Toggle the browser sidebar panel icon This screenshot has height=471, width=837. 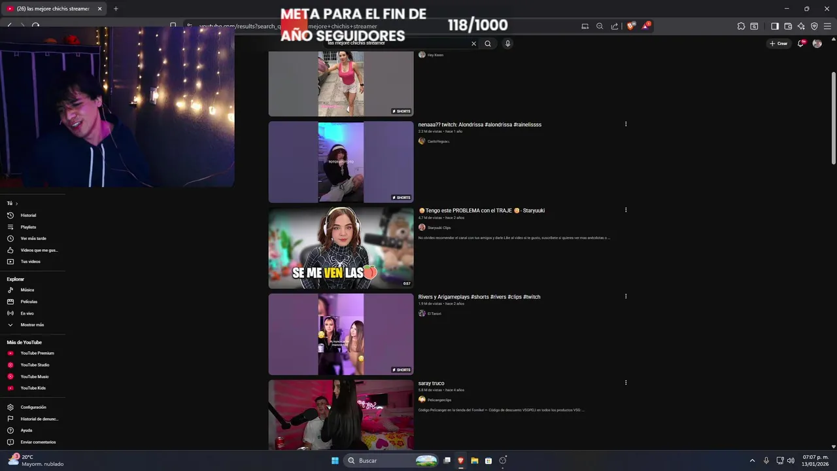point(775,26)
